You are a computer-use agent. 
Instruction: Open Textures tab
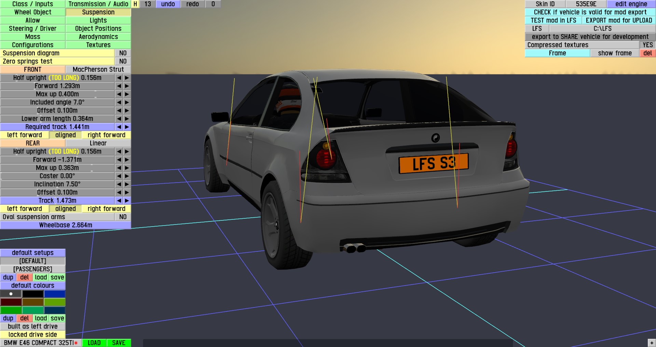tap(98, 45)
